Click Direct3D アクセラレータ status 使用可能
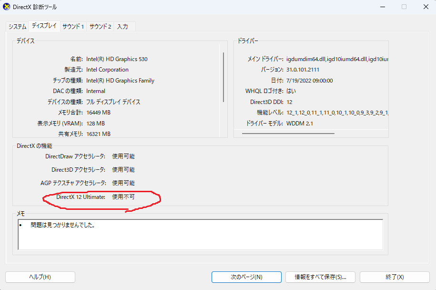Screen dimensions: 436x290 pos(123,169)
